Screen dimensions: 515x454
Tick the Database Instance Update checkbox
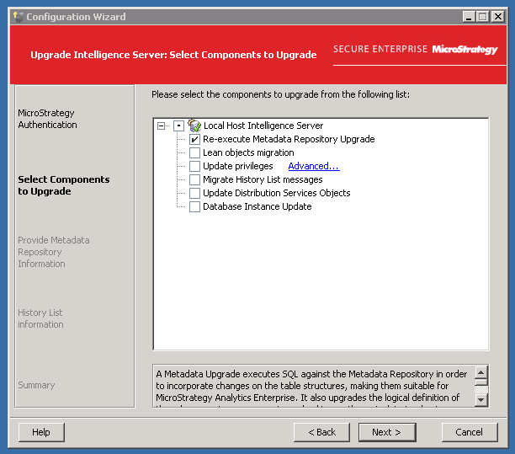[x=194, y=206]
